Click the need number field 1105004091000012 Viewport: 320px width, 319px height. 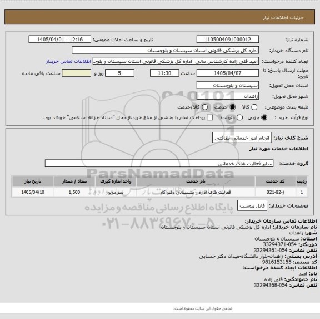(x=228, y=40)
